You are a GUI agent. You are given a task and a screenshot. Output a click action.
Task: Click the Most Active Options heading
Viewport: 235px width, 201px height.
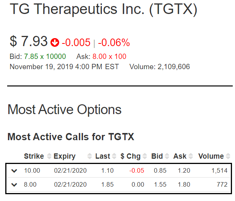coord(65,110)
